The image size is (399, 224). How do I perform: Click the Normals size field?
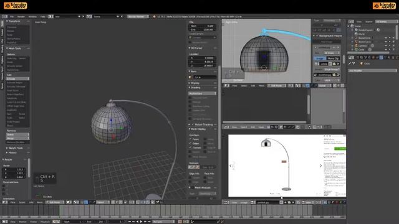(x=209, y=167)
